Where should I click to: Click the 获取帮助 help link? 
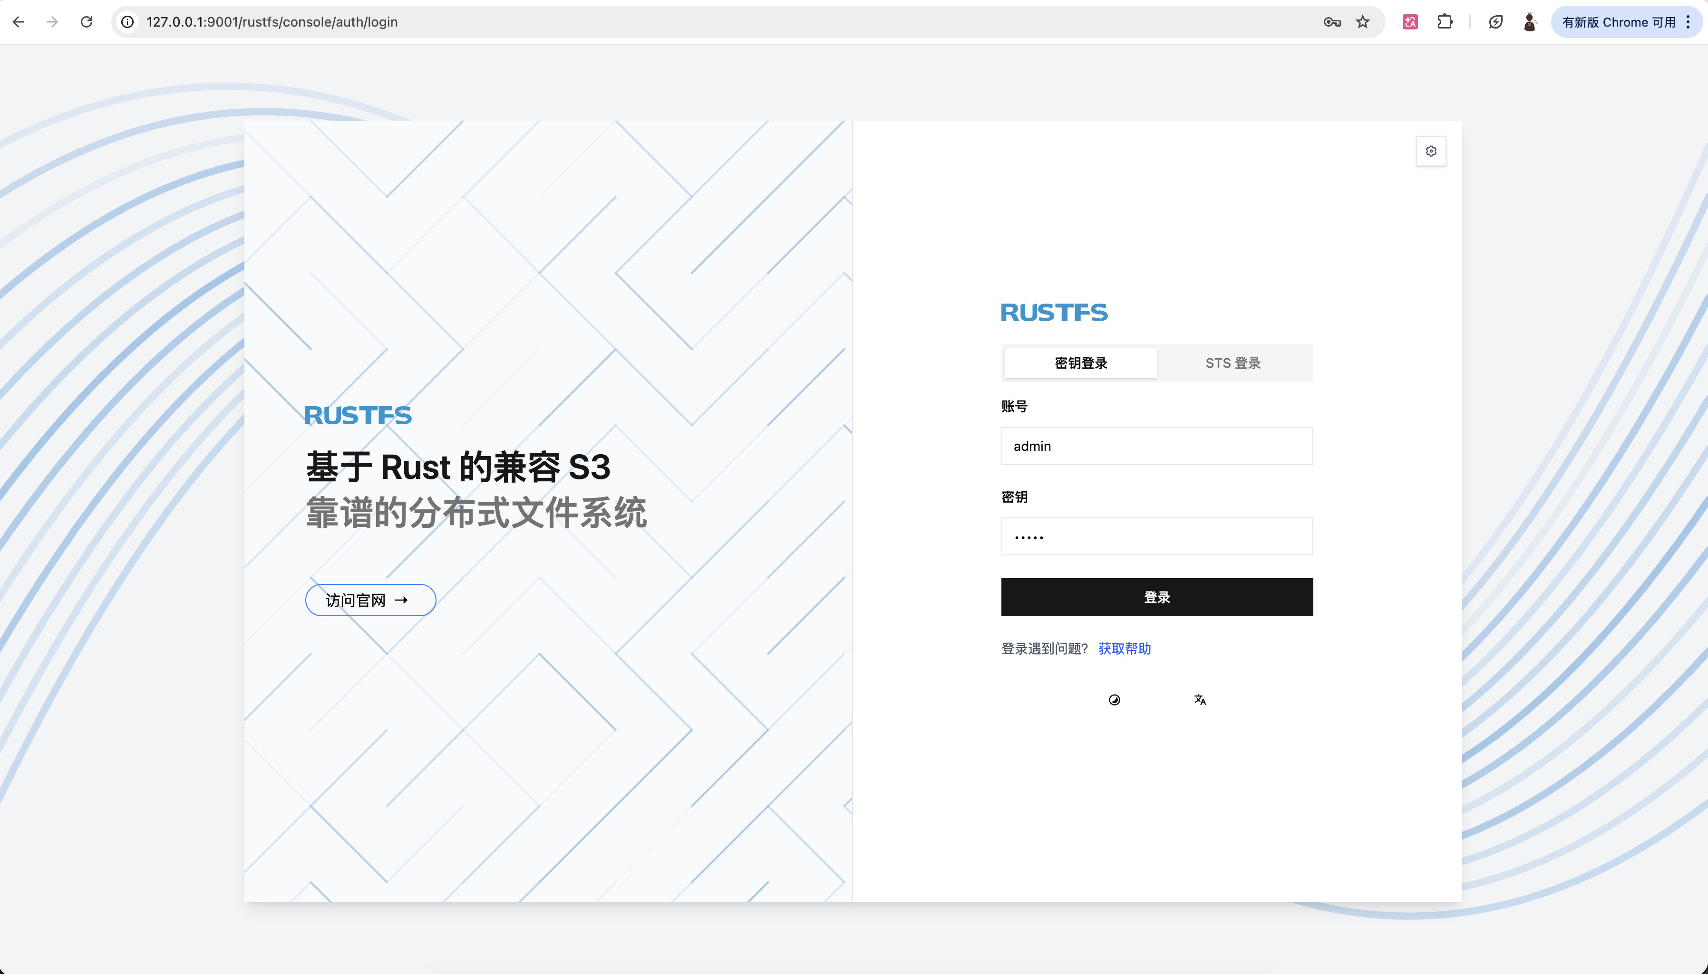pos(1125,649)
